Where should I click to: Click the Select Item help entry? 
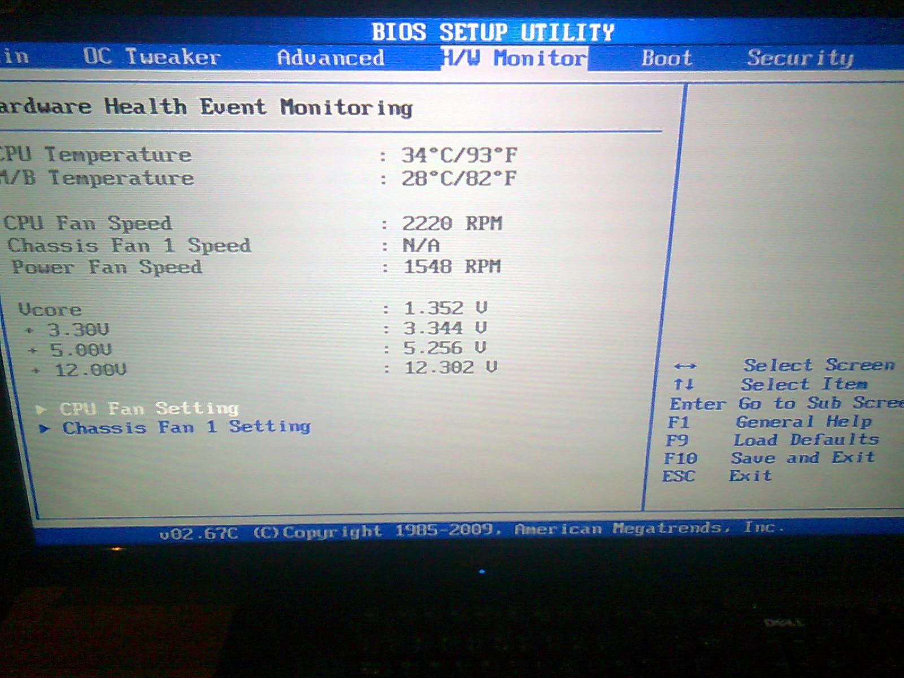(771, 384)
